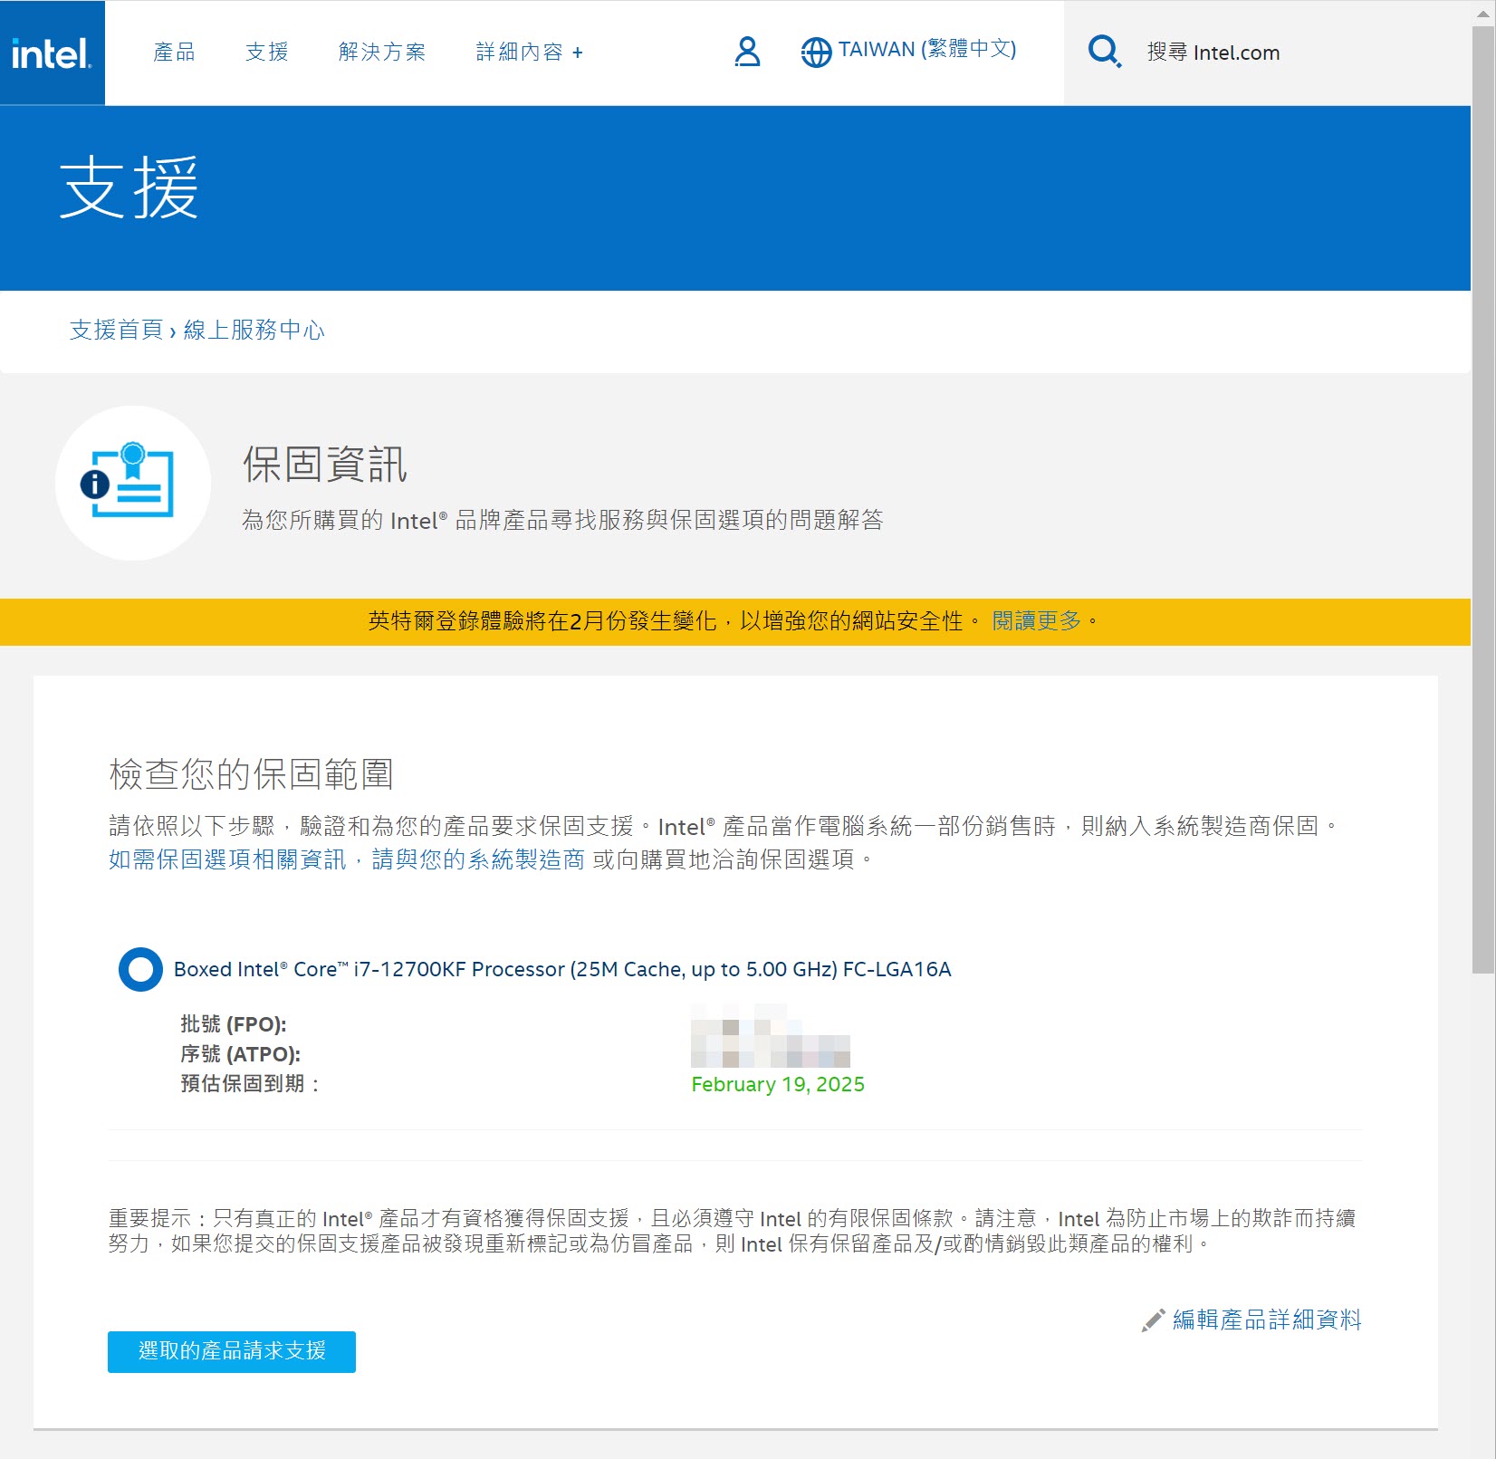Image resolution: width=1496 pixels, height=1459 pixels.
Task: Open the system manufacturer warranty link
Action: [347, 859]
